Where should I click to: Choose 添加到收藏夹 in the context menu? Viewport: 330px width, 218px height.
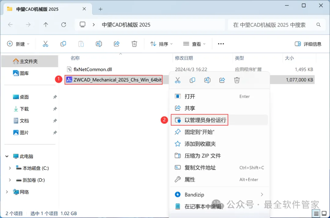point(219,144)
